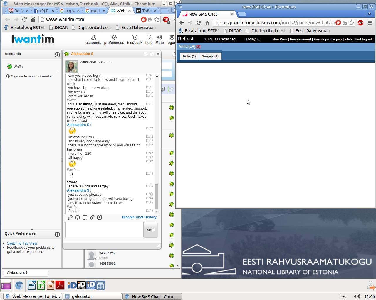Viewport: 376px width, 300px height.
Task: Click the zip file icon in chat toolbar
Action: [100, 217]
